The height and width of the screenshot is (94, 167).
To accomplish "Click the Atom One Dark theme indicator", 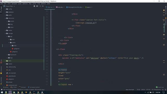I will pyautogui.click(x=130, y=90).
